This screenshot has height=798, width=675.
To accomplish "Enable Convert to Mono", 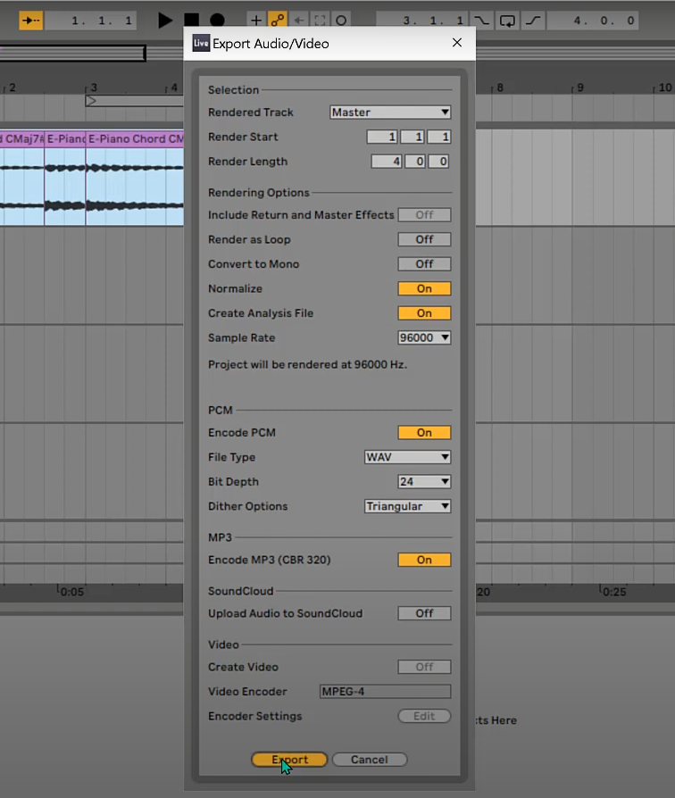I will pyautogui.click(x=424, y=264).
